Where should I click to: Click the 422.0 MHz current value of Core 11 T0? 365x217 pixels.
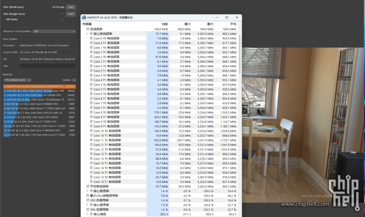click(x=161, y=140)
